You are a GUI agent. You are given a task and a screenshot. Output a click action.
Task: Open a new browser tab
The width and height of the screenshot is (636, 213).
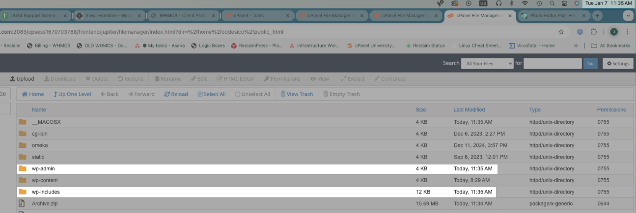pos(597,16)
